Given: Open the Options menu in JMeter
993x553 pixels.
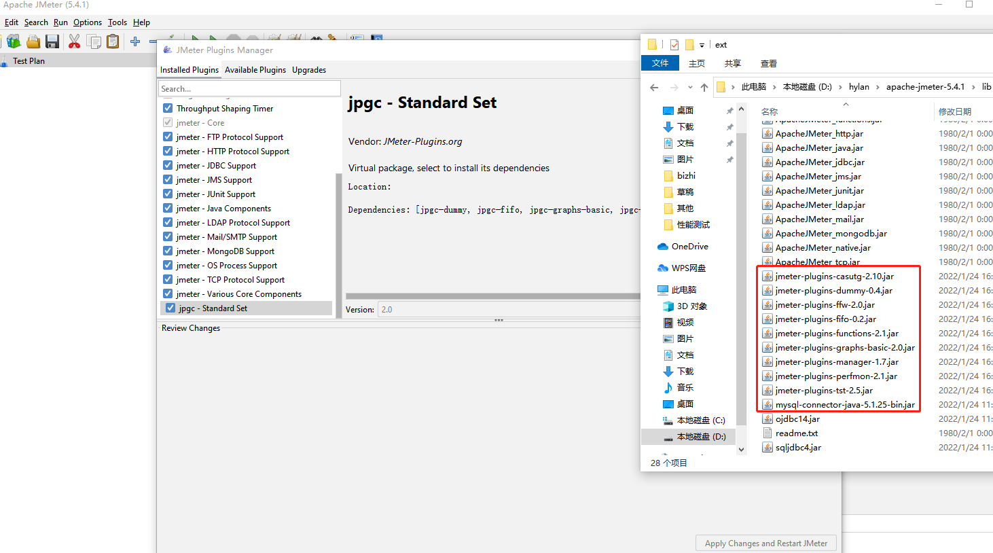Looking at the screenshot, I should (x=88, y=22).
